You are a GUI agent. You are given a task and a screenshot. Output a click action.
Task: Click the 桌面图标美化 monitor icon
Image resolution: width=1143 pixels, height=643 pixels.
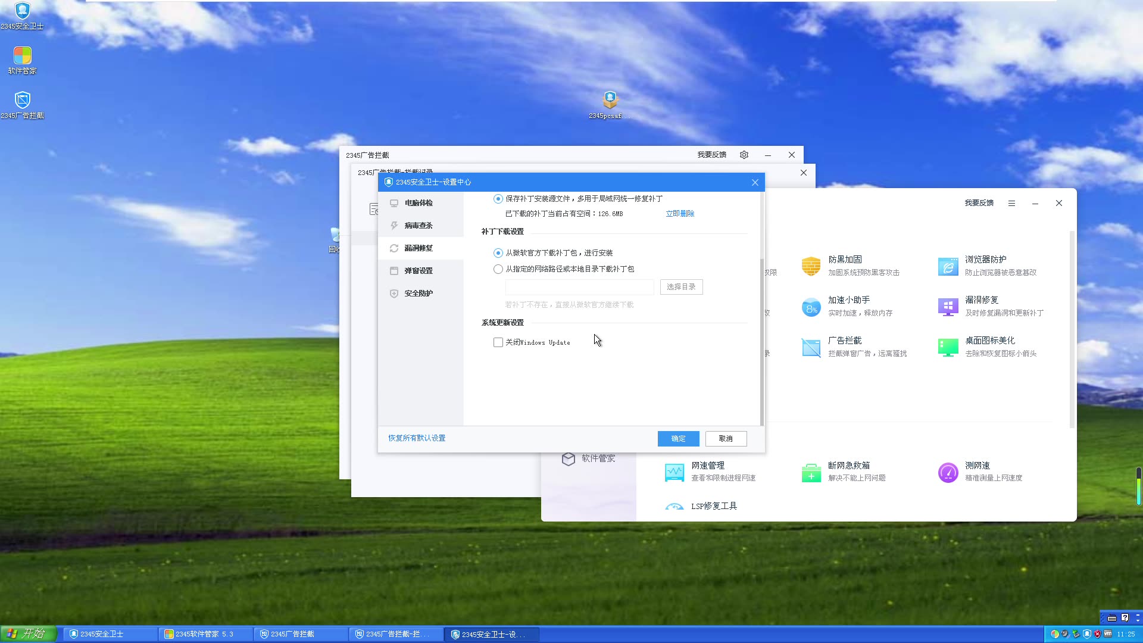(948, 347)
